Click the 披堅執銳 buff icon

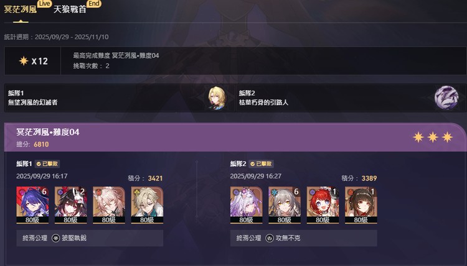tap(55, 238)
